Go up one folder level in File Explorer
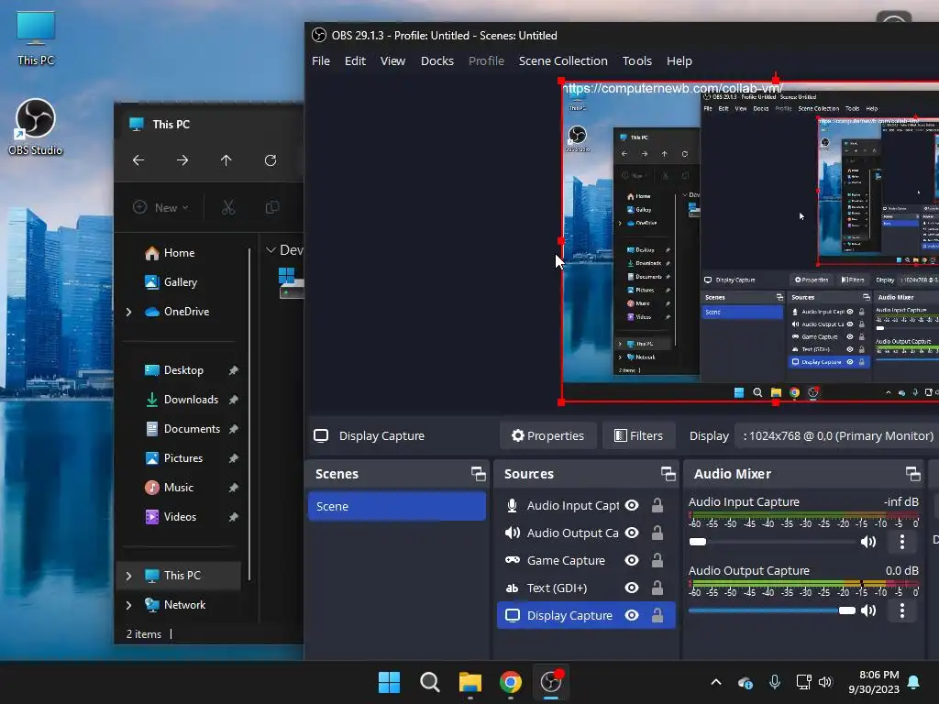Viewport: 939px width, 704px height. (226, 160)
